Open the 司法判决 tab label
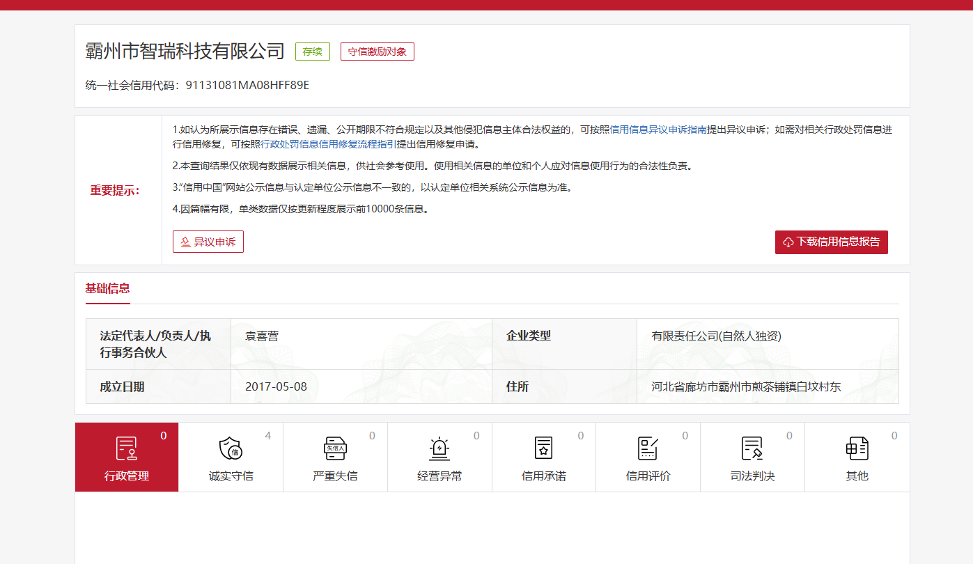The image size is (973, 564). [752, 476]
